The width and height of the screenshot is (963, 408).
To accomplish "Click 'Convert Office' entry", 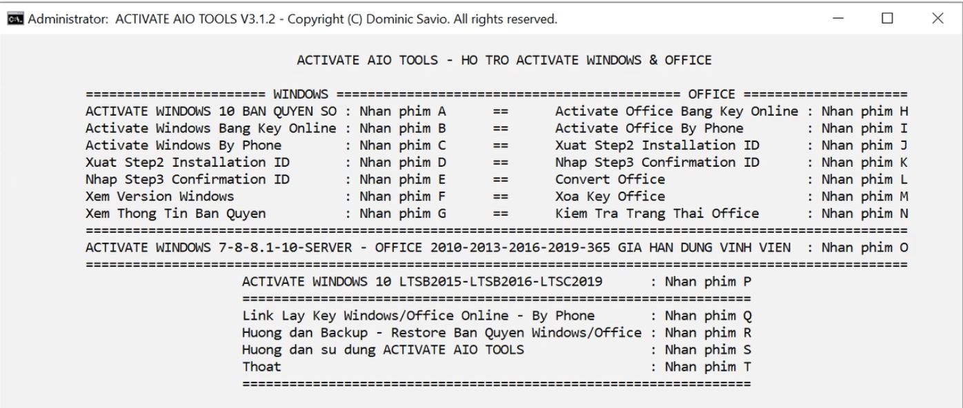I will pyautogui.click(x=610, y=179).
